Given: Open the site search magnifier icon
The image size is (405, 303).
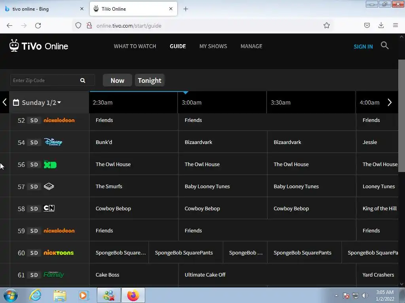Looking at the screenshot, I should click(x=384, y=46).
